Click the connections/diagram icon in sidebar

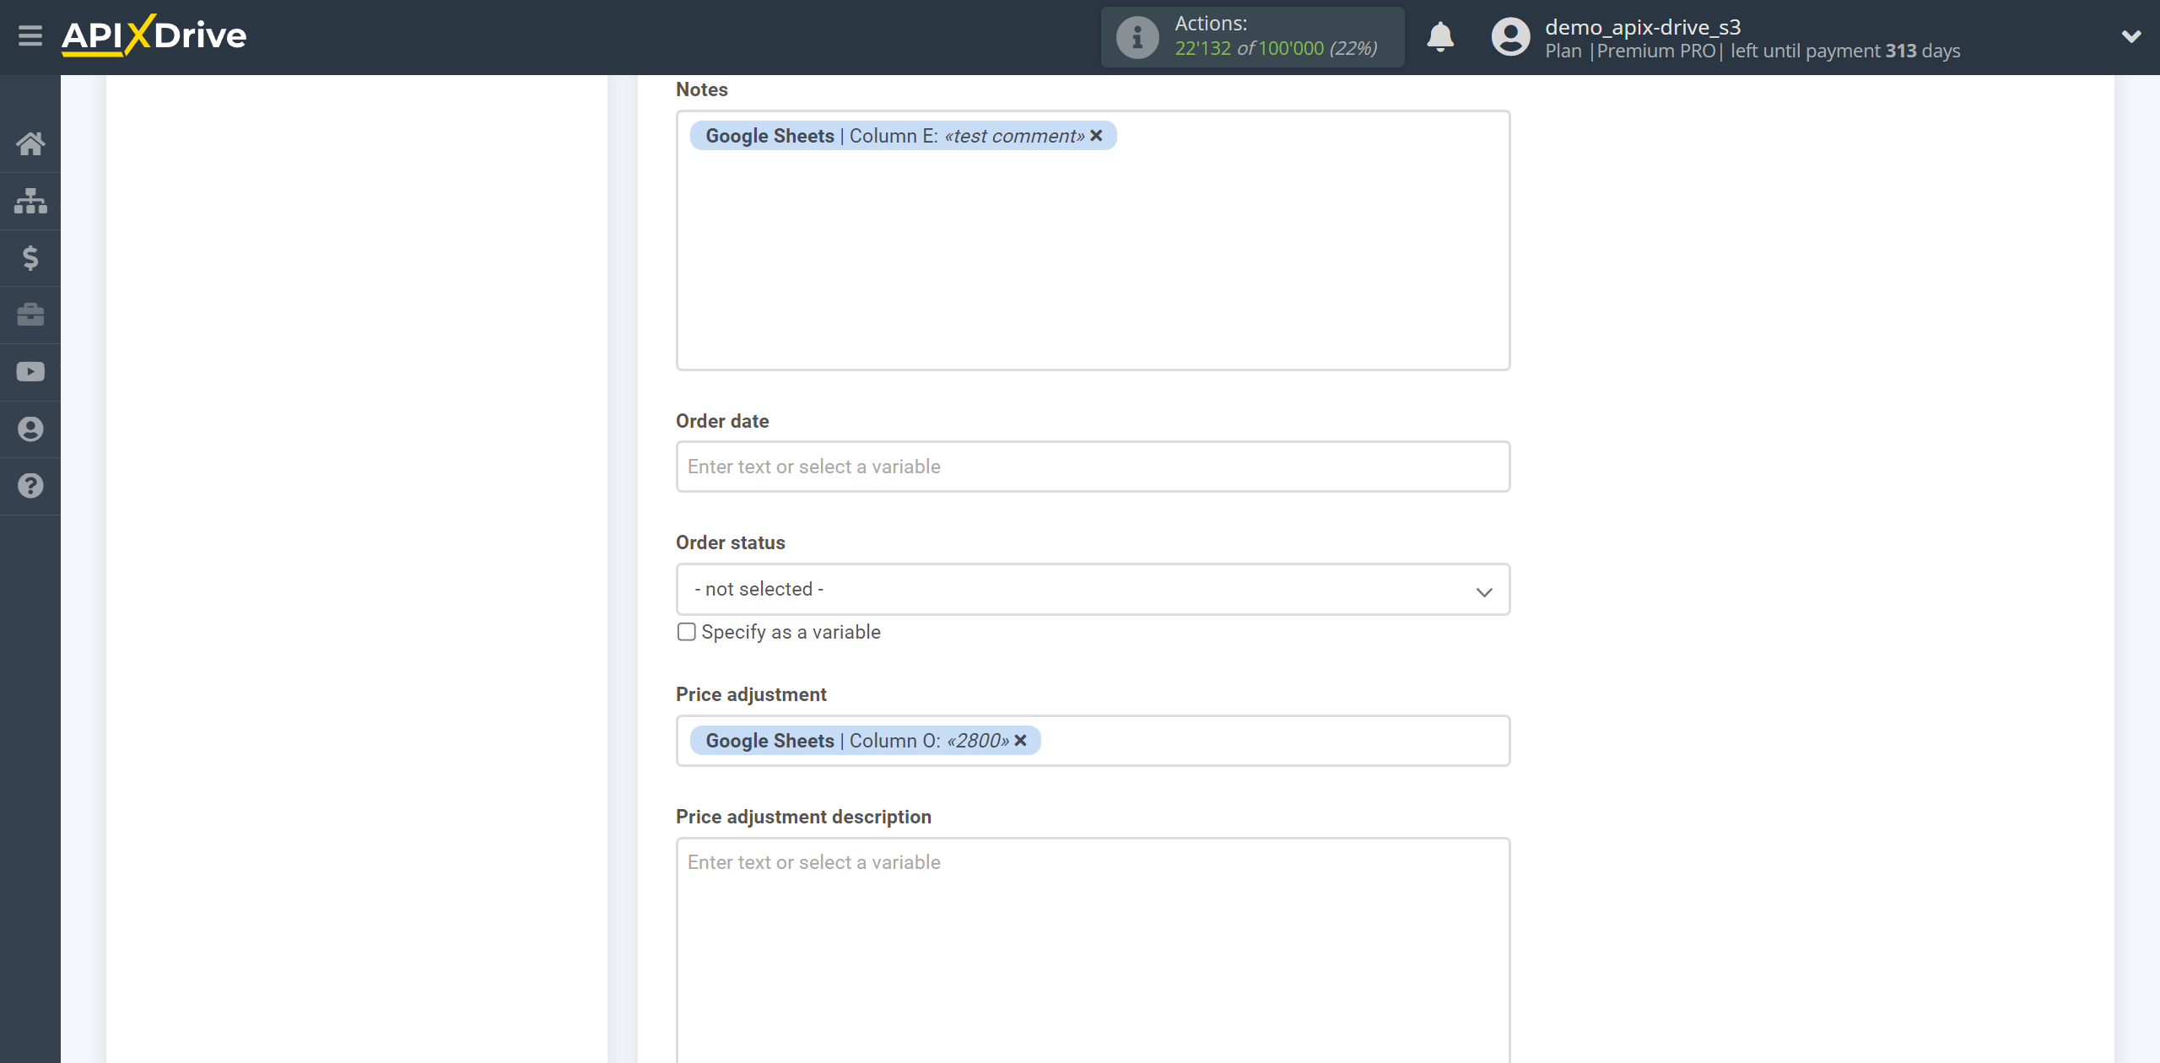pos(30,200)
